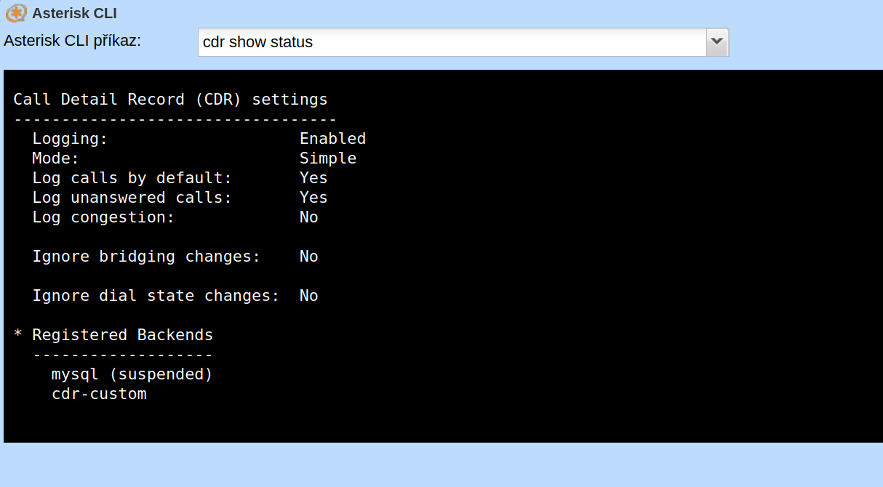Click the 'mysql (suspended)' backend entry
The image size is (883, 487).
[132, 374]
